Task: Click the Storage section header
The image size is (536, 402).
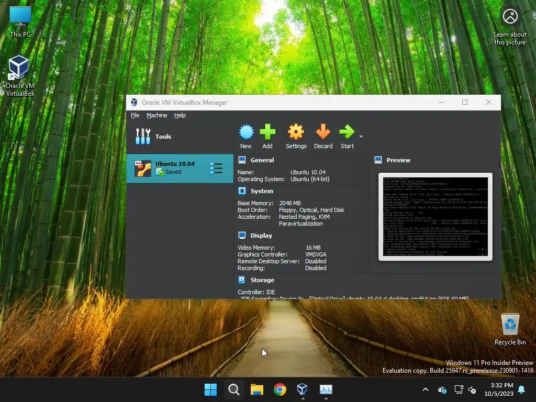Action: 262,280
